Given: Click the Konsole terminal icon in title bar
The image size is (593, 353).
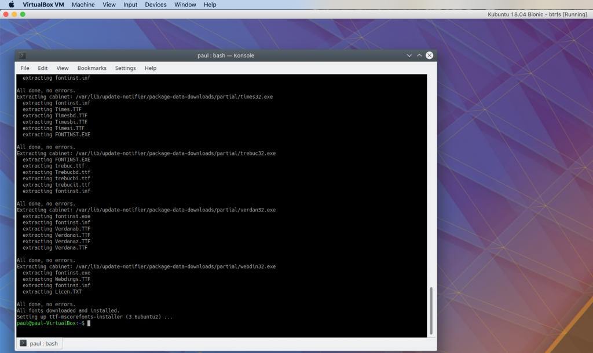Looking at the screenshot, I should pos(21,55).
